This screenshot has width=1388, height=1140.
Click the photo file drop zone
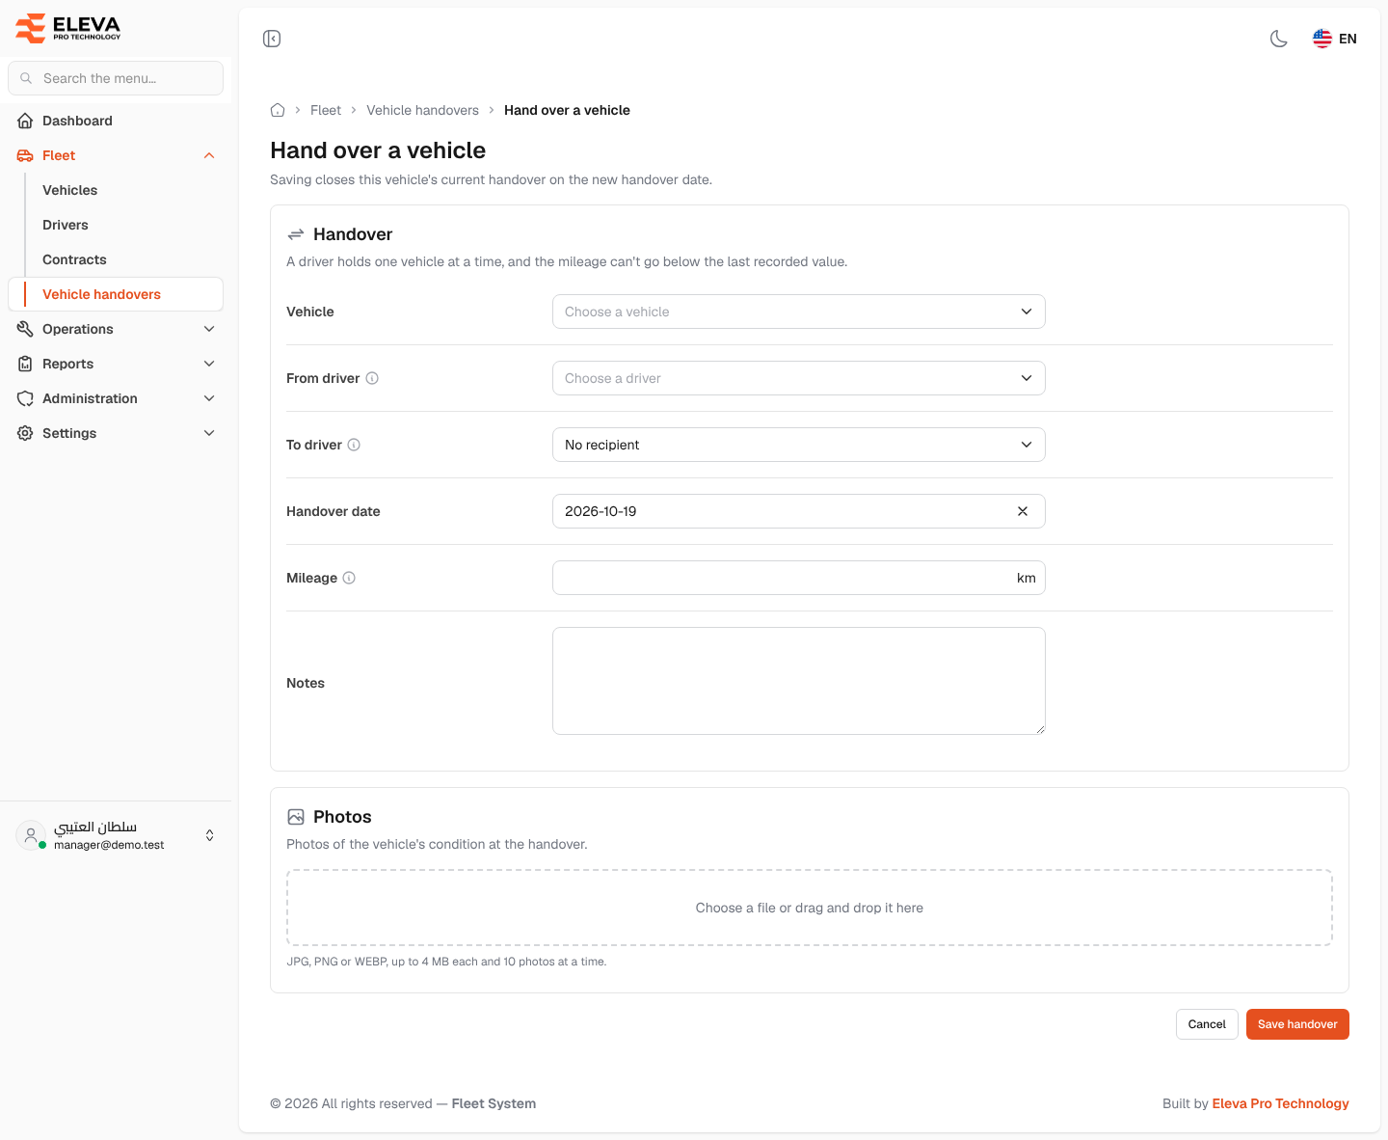(810, 908)
